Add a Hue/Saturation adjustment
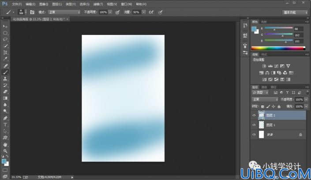 click(x=262, y=73)
